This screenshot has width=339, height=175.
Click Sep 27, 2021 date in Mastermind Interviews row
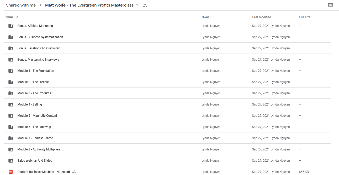point(261,60)
